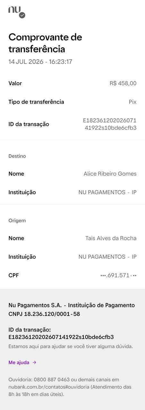
Task: Click the Pix transfer type value
Action: point(133,102)
